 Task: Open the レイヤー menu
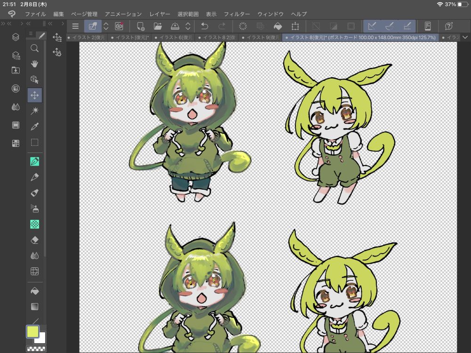pos(160,14)
